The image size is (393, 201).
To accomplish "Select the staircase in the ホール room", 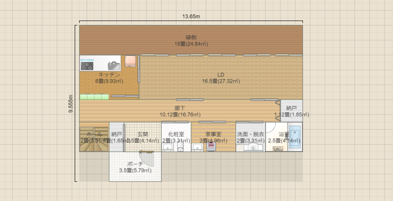I will pos(94,139).
